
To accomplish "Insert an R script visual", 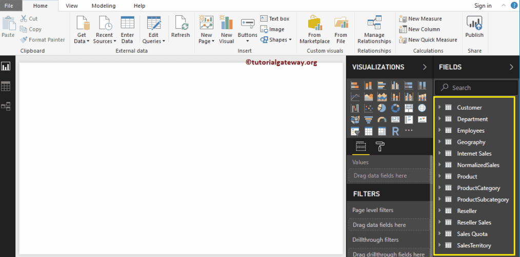I will click(395, 131).
